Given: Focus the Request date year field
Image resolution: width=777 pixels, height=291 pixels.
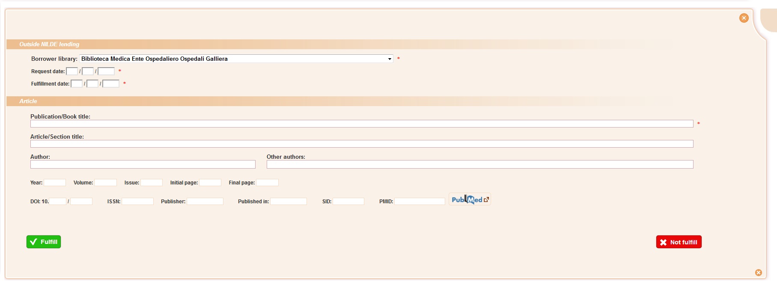Looking at the screenshot, I should [x=106, y=71].
